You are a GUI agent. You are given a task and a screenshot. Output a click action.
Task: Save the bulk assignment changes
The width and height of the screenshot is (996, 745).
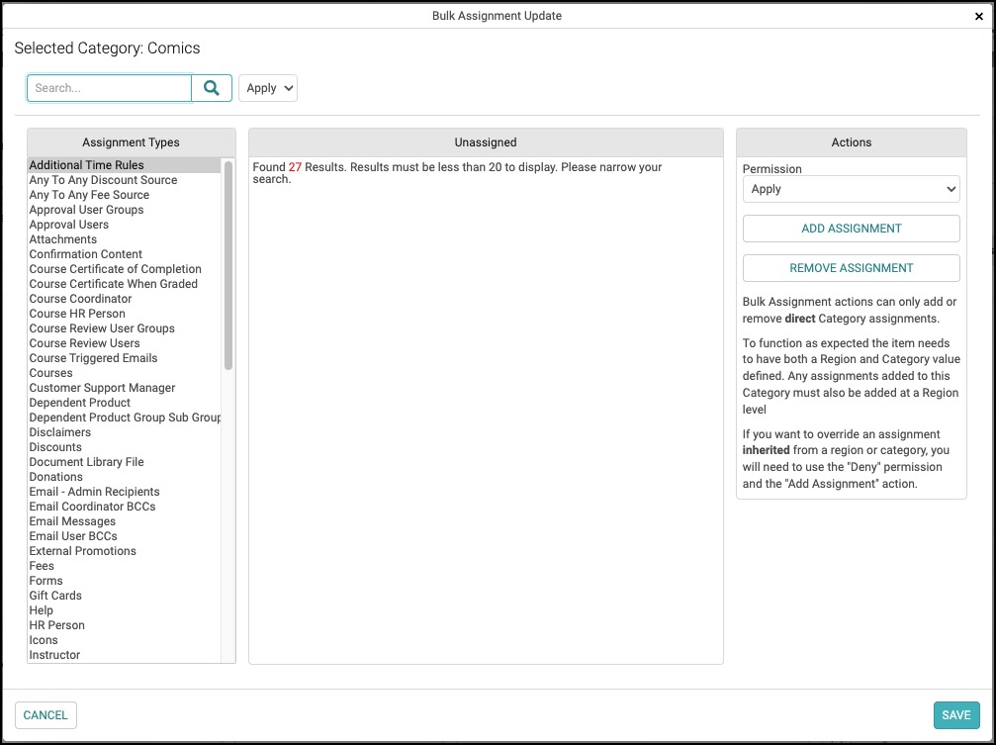pos(955,715)
